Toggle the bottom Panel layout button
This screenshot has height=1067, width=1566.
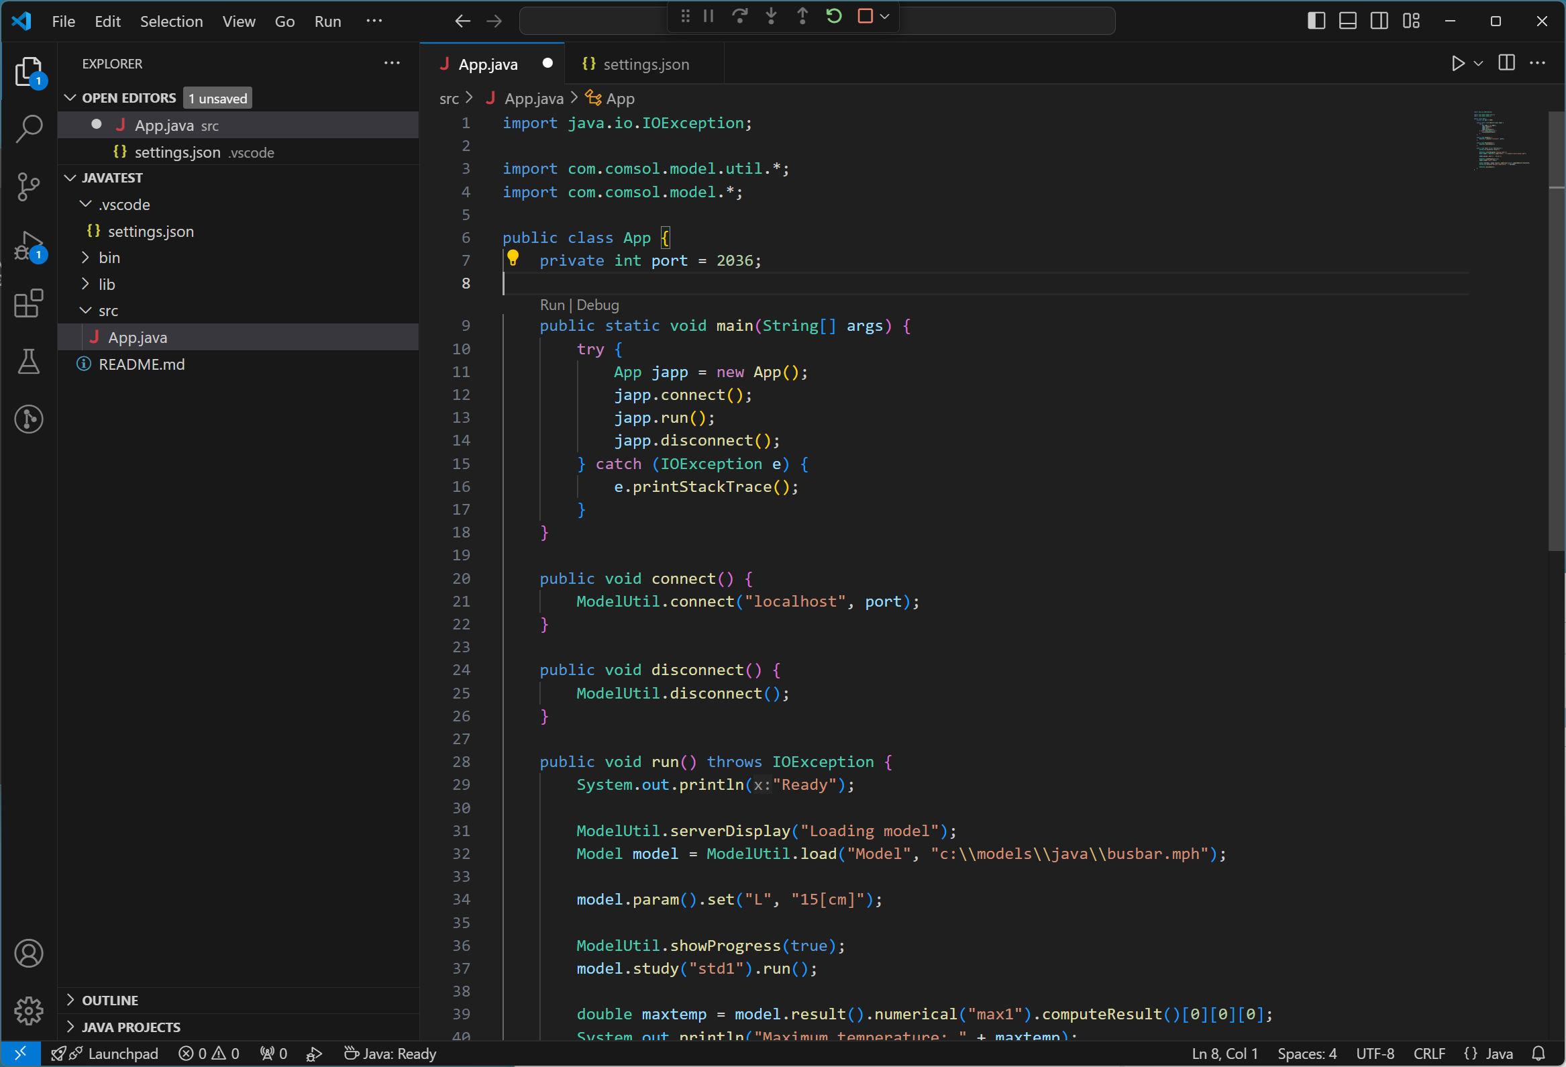(1348, 21)
